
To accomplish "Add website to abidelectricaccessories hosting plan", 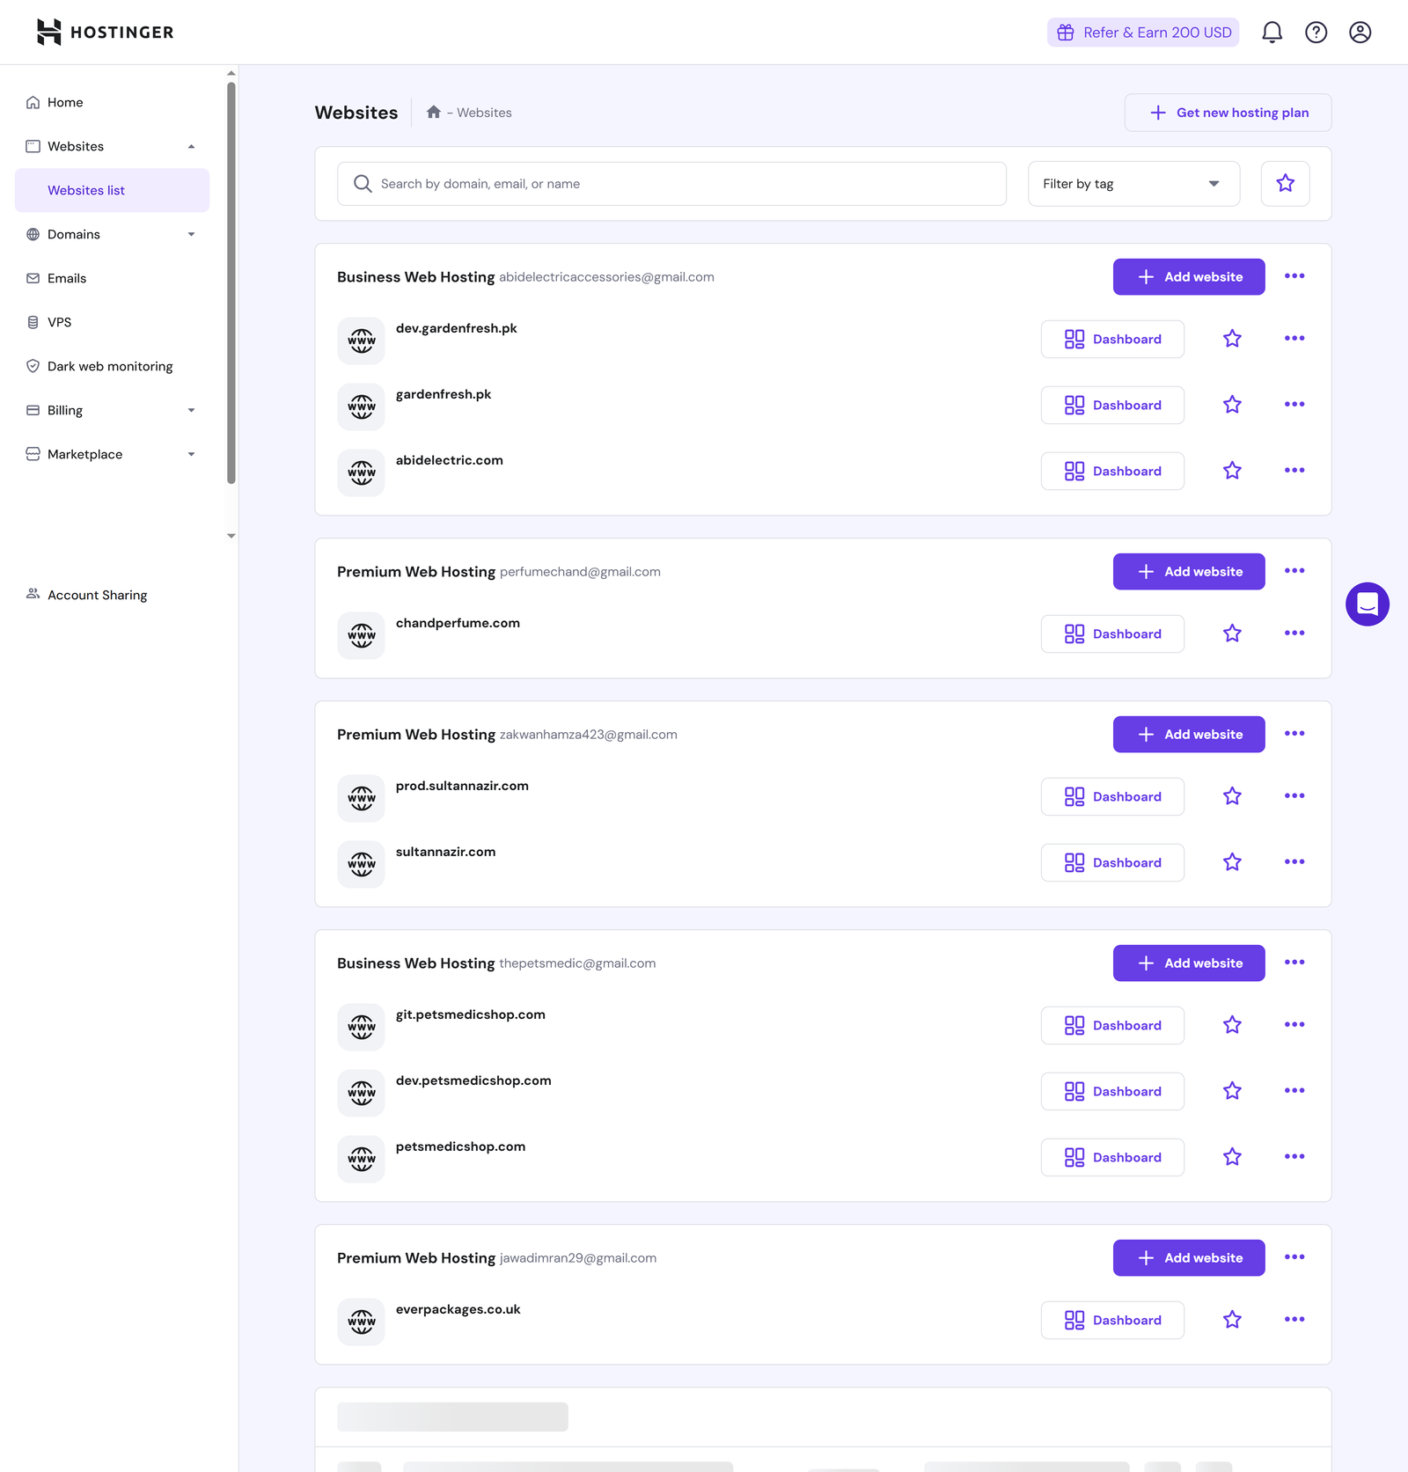I will pyautogui.click(x=1188, y=277).
